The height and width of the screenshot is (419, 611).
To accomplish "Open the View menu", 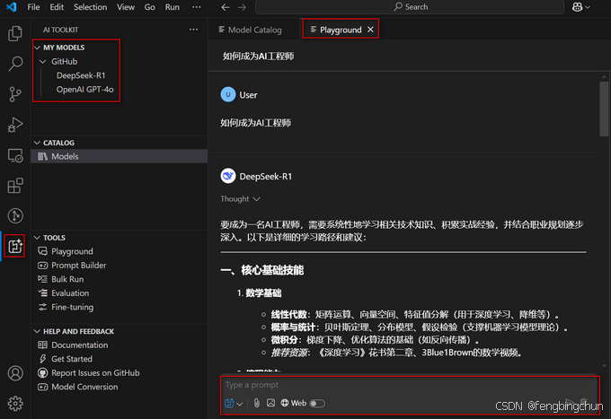I will click(126, 7).
